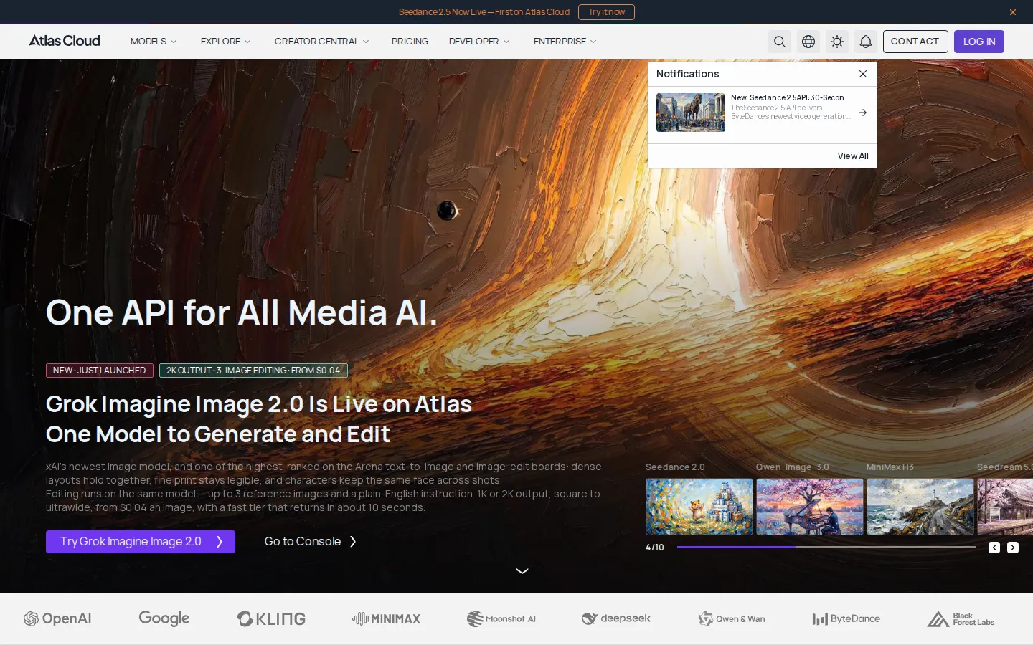Open the search icon in the header
This screenshot has height=645, width=1033.
[x=780, y=42]
